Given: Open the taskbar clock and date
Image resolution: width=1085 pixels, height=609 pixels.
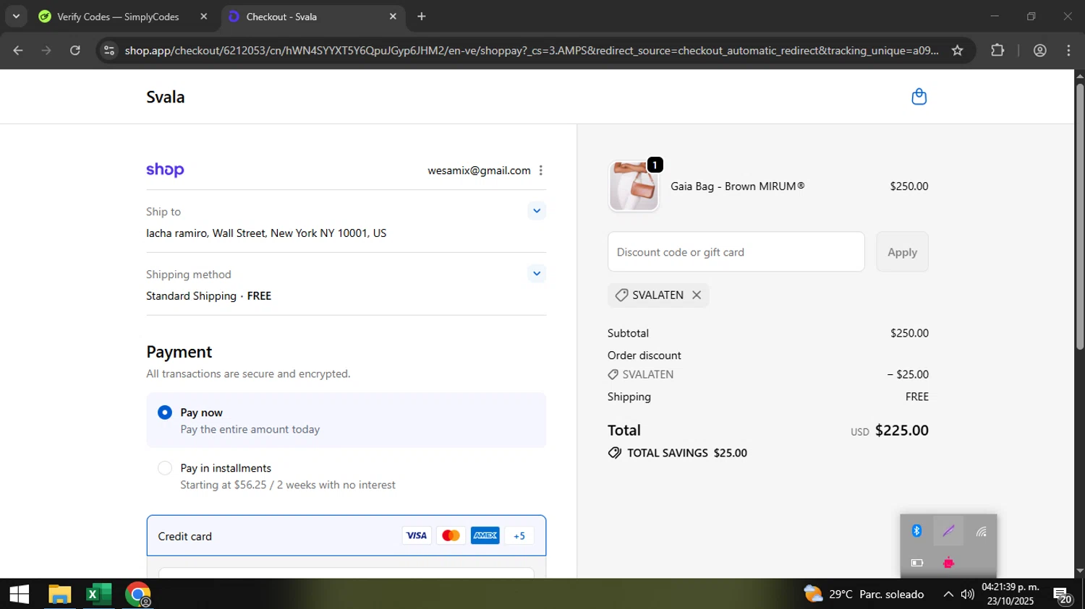Looking at the screenshot, I should pos(1010,594).
